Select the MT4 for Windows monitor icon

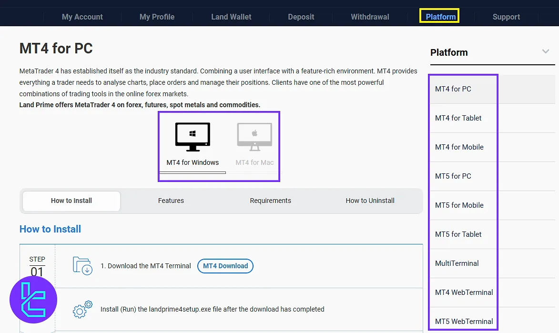point(193,137)
